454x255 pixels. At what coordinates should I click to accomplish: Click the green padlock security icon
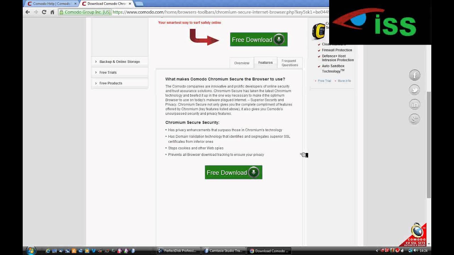coord(61,12)
